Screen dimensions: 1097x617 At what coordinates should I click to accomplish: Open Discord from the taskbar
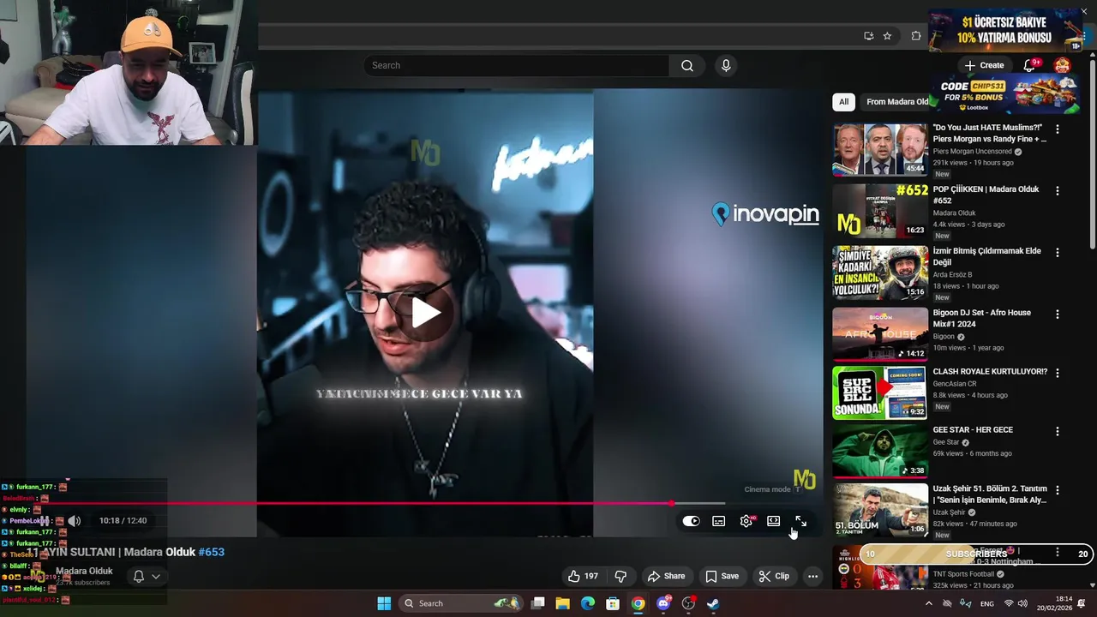click(662, 603)
